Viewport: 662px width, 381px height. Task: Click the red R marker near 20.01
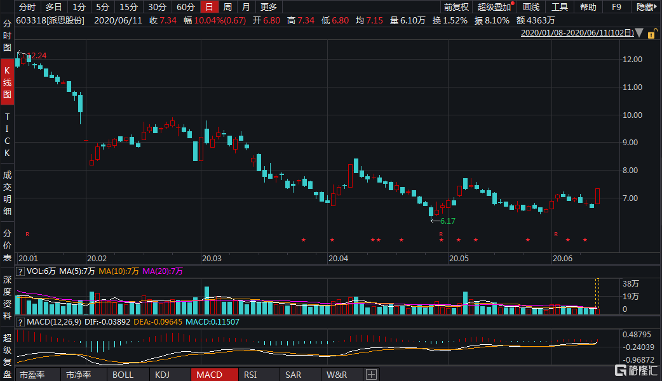[27, 234]
